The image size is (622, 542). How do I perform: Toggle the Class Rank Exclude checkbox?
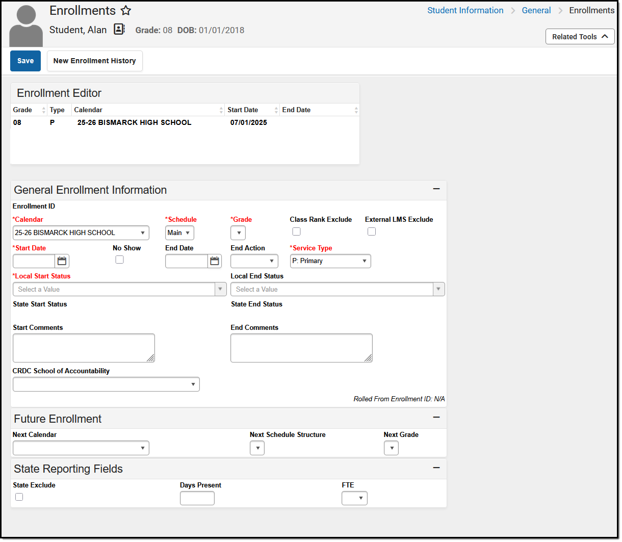pos(296,231)
